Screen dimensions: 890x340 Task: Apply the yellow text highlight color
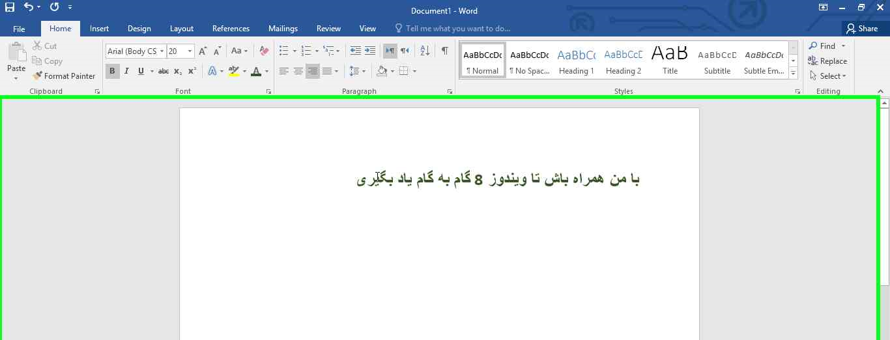click(x=233, y=71)
